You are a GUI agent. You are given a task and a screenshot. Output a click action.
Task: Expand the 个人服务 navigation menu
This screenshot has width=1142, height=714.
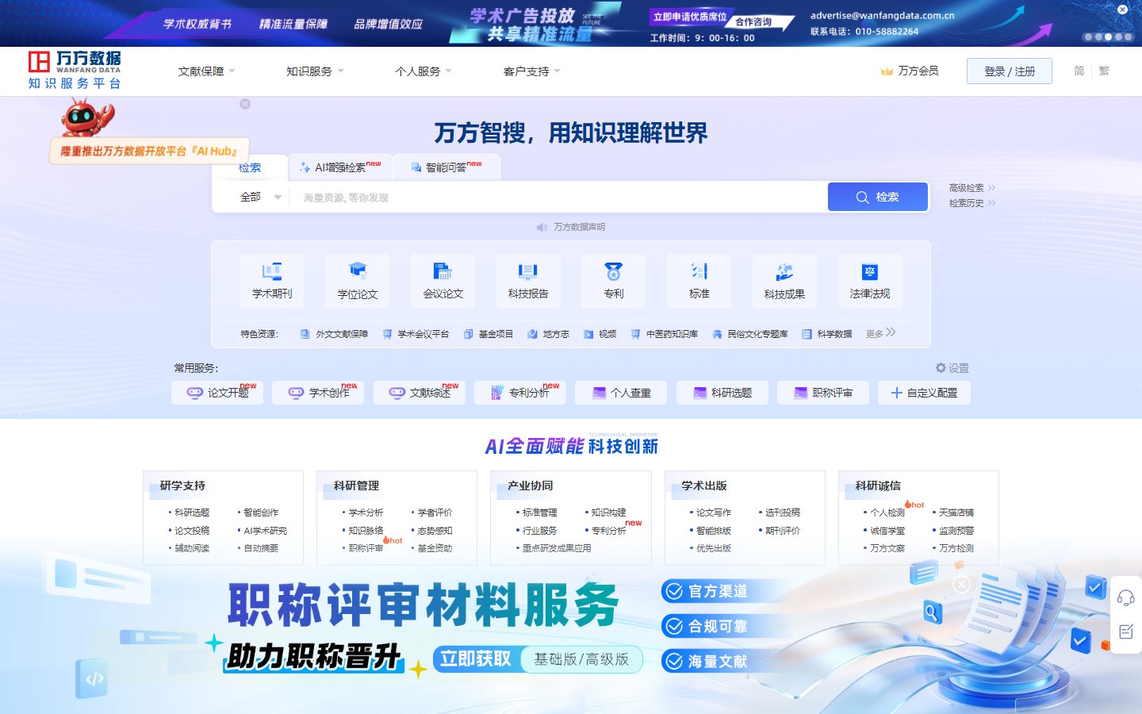[423, 71]
